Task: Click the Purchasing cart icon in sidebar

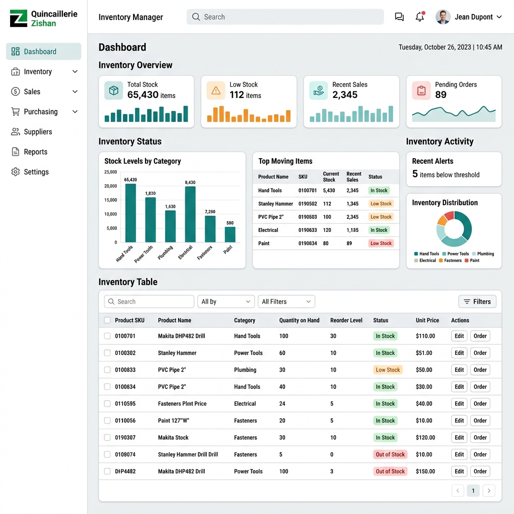Action: click(x=16, y=111)
